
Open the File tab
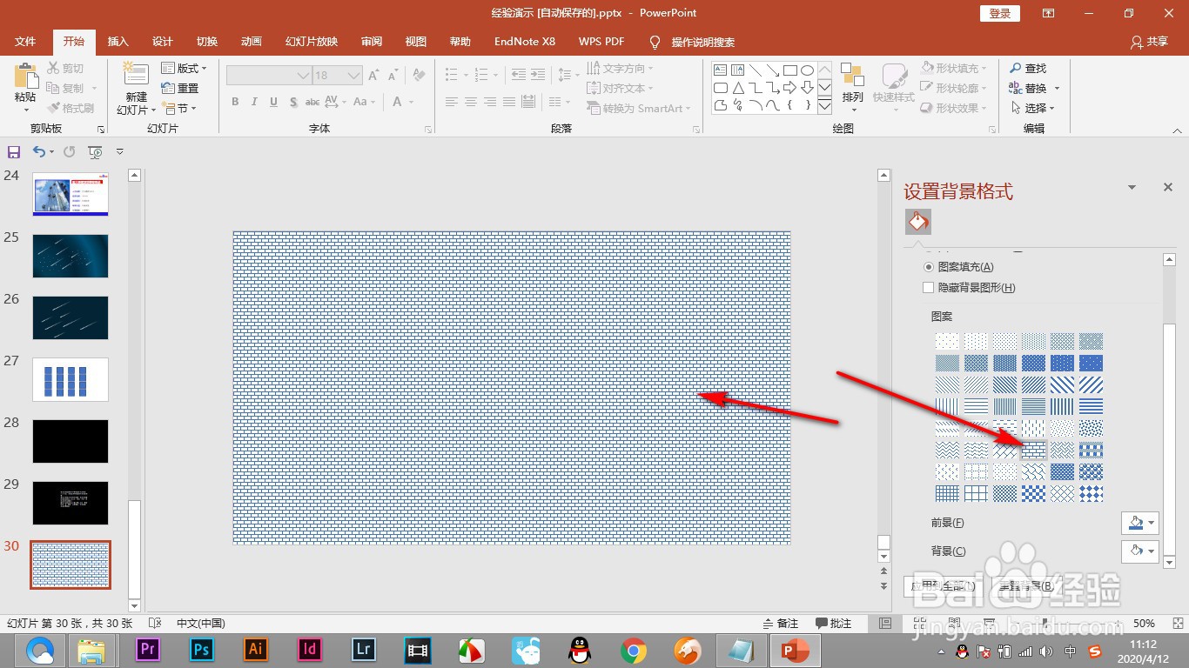25,42
